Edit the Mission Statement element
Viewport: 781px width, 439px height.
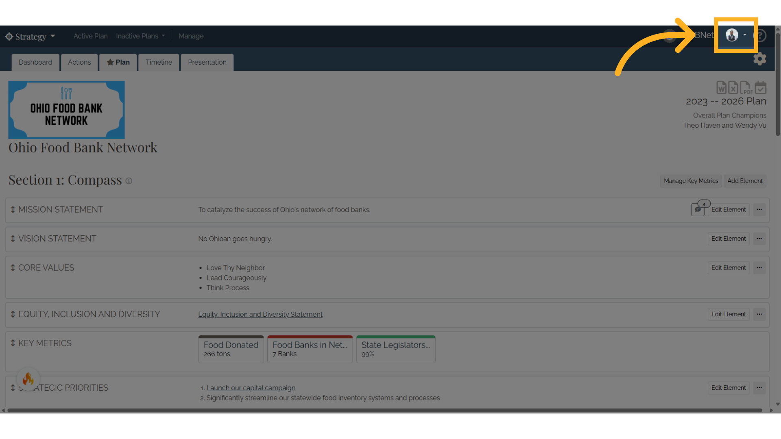[x=729, y=209]
